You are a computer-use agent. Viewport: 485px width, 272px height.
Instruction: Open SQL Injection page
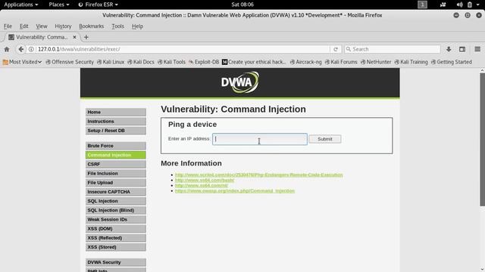(116, 201)
